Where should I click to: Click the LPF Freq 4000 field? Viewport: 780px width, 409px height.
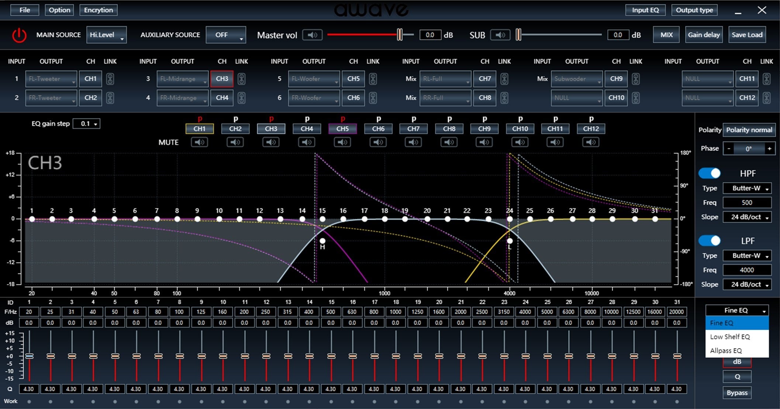pyautogui.click(x=747, y=270)
